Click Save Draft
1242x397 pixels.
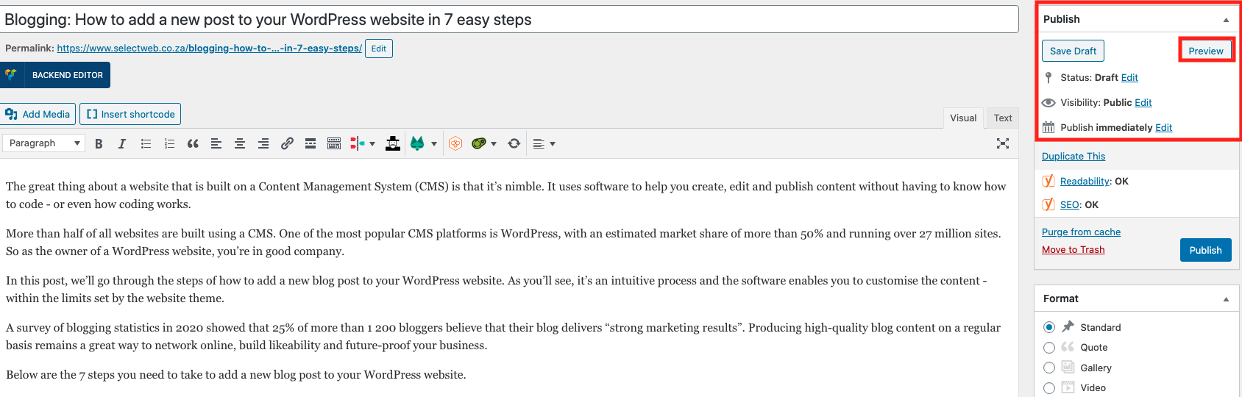1073,51
